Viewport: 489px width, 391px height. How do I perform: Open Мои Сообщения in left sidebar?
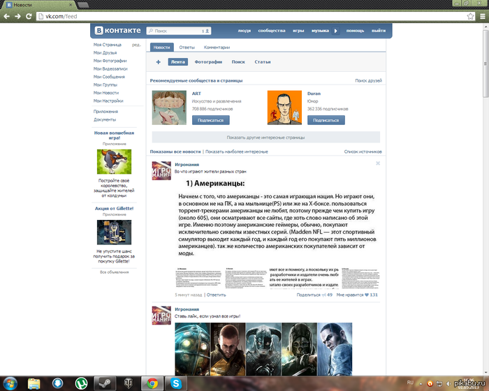tap(109, 76)
